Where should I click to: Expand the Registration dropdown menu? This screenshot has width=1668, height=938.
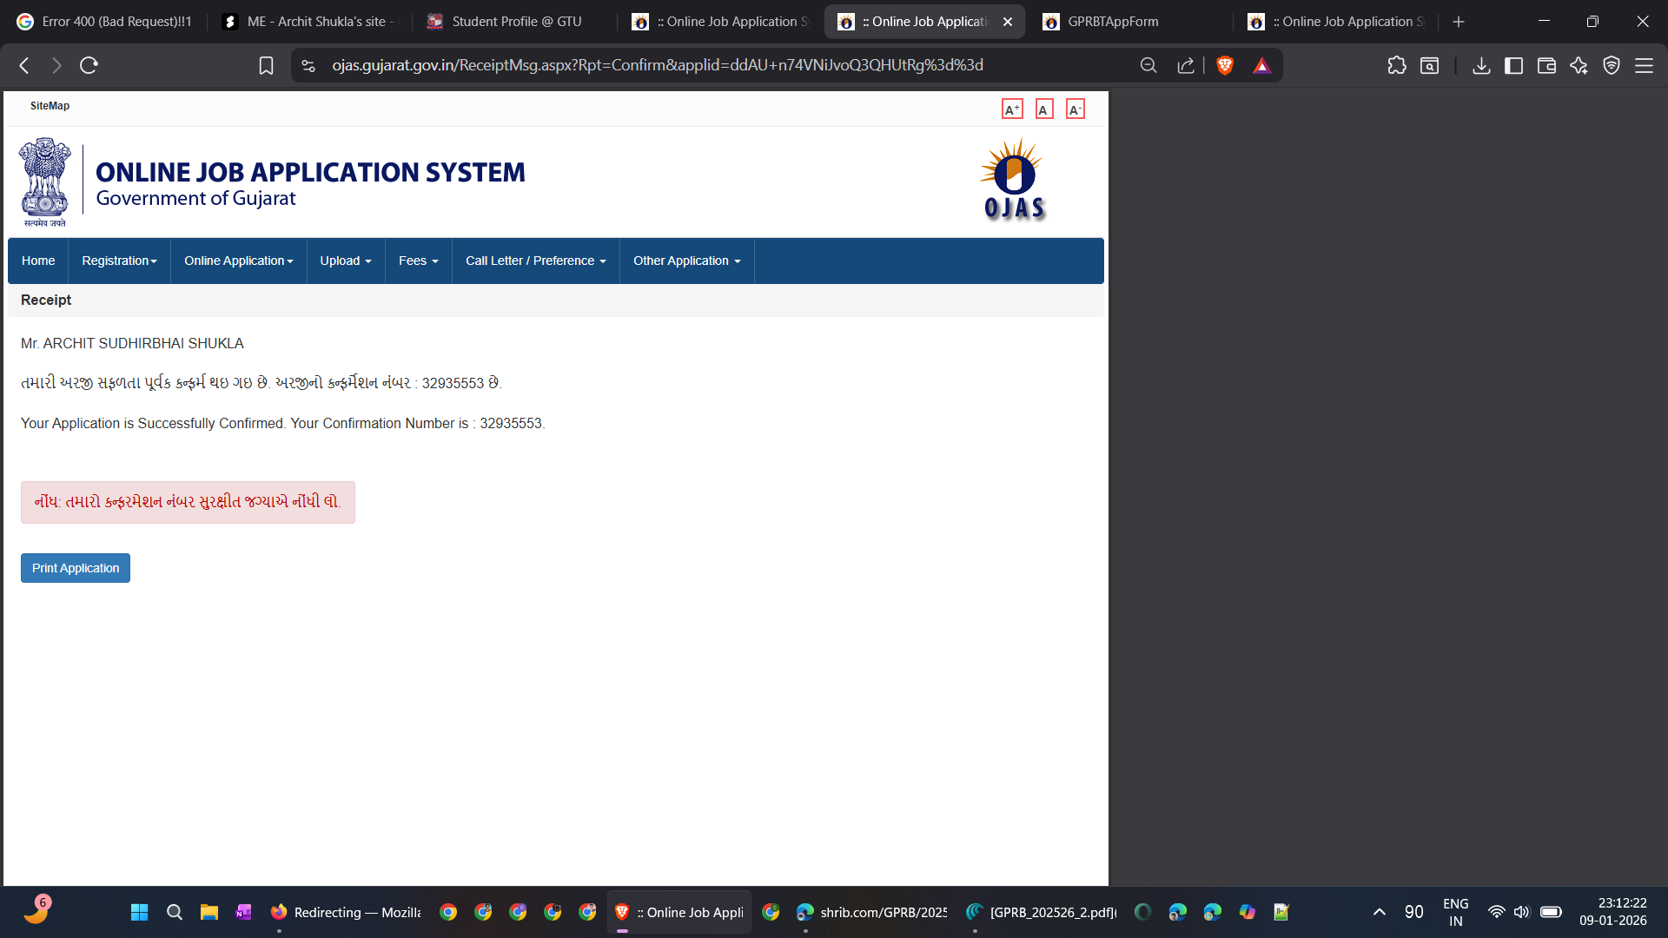[x=119, y=261]
